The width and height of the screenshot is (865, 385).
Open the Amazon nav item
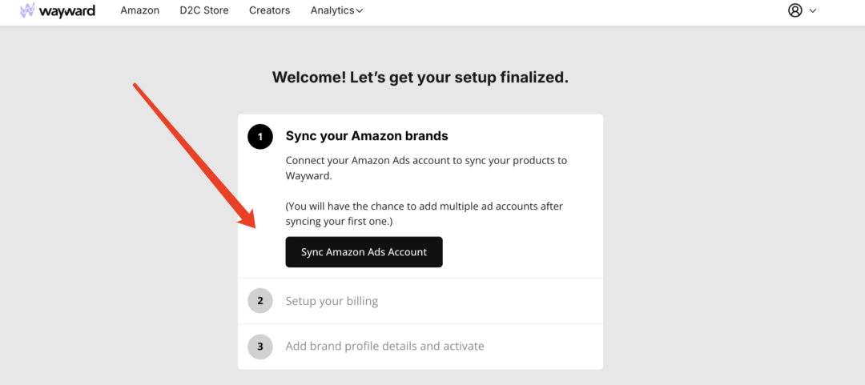(x=140, y=10)
